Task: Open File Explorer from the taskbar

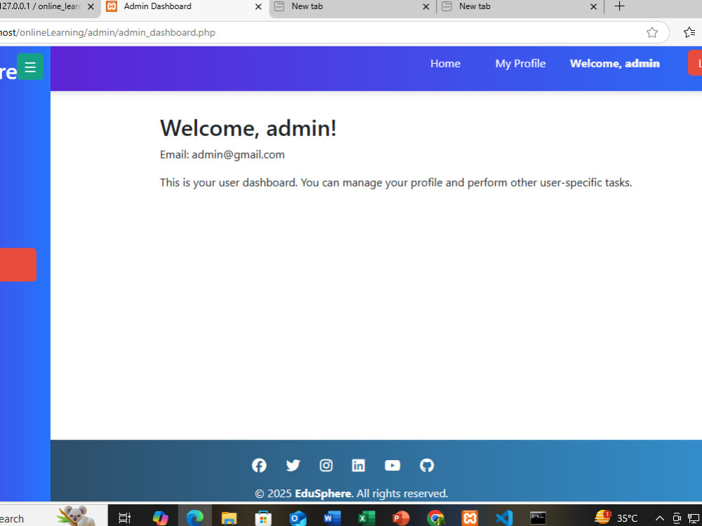Action: click(229, 518)
